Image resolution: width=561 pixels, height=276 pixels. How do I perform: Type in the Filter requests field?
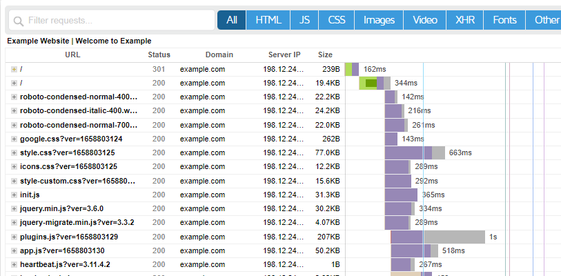(117, 21)
